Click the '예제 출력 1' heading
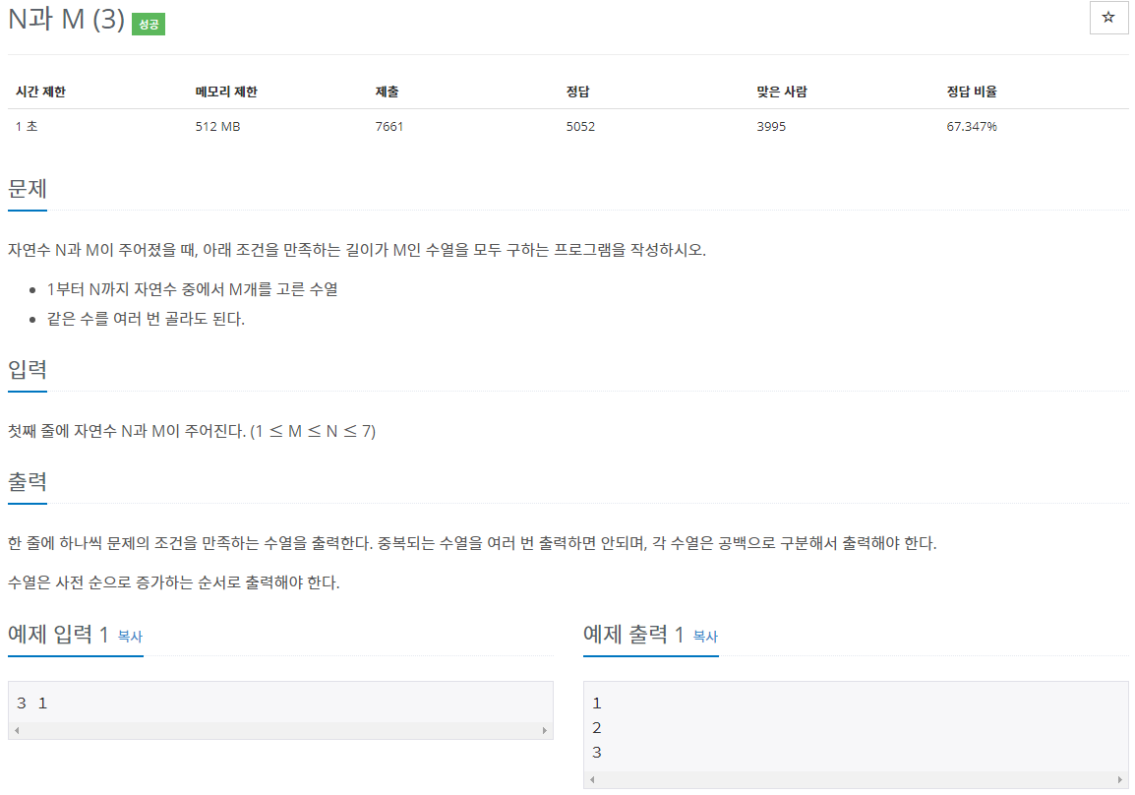Viewport: 1135px width, 795px height. tap(633, 635)
